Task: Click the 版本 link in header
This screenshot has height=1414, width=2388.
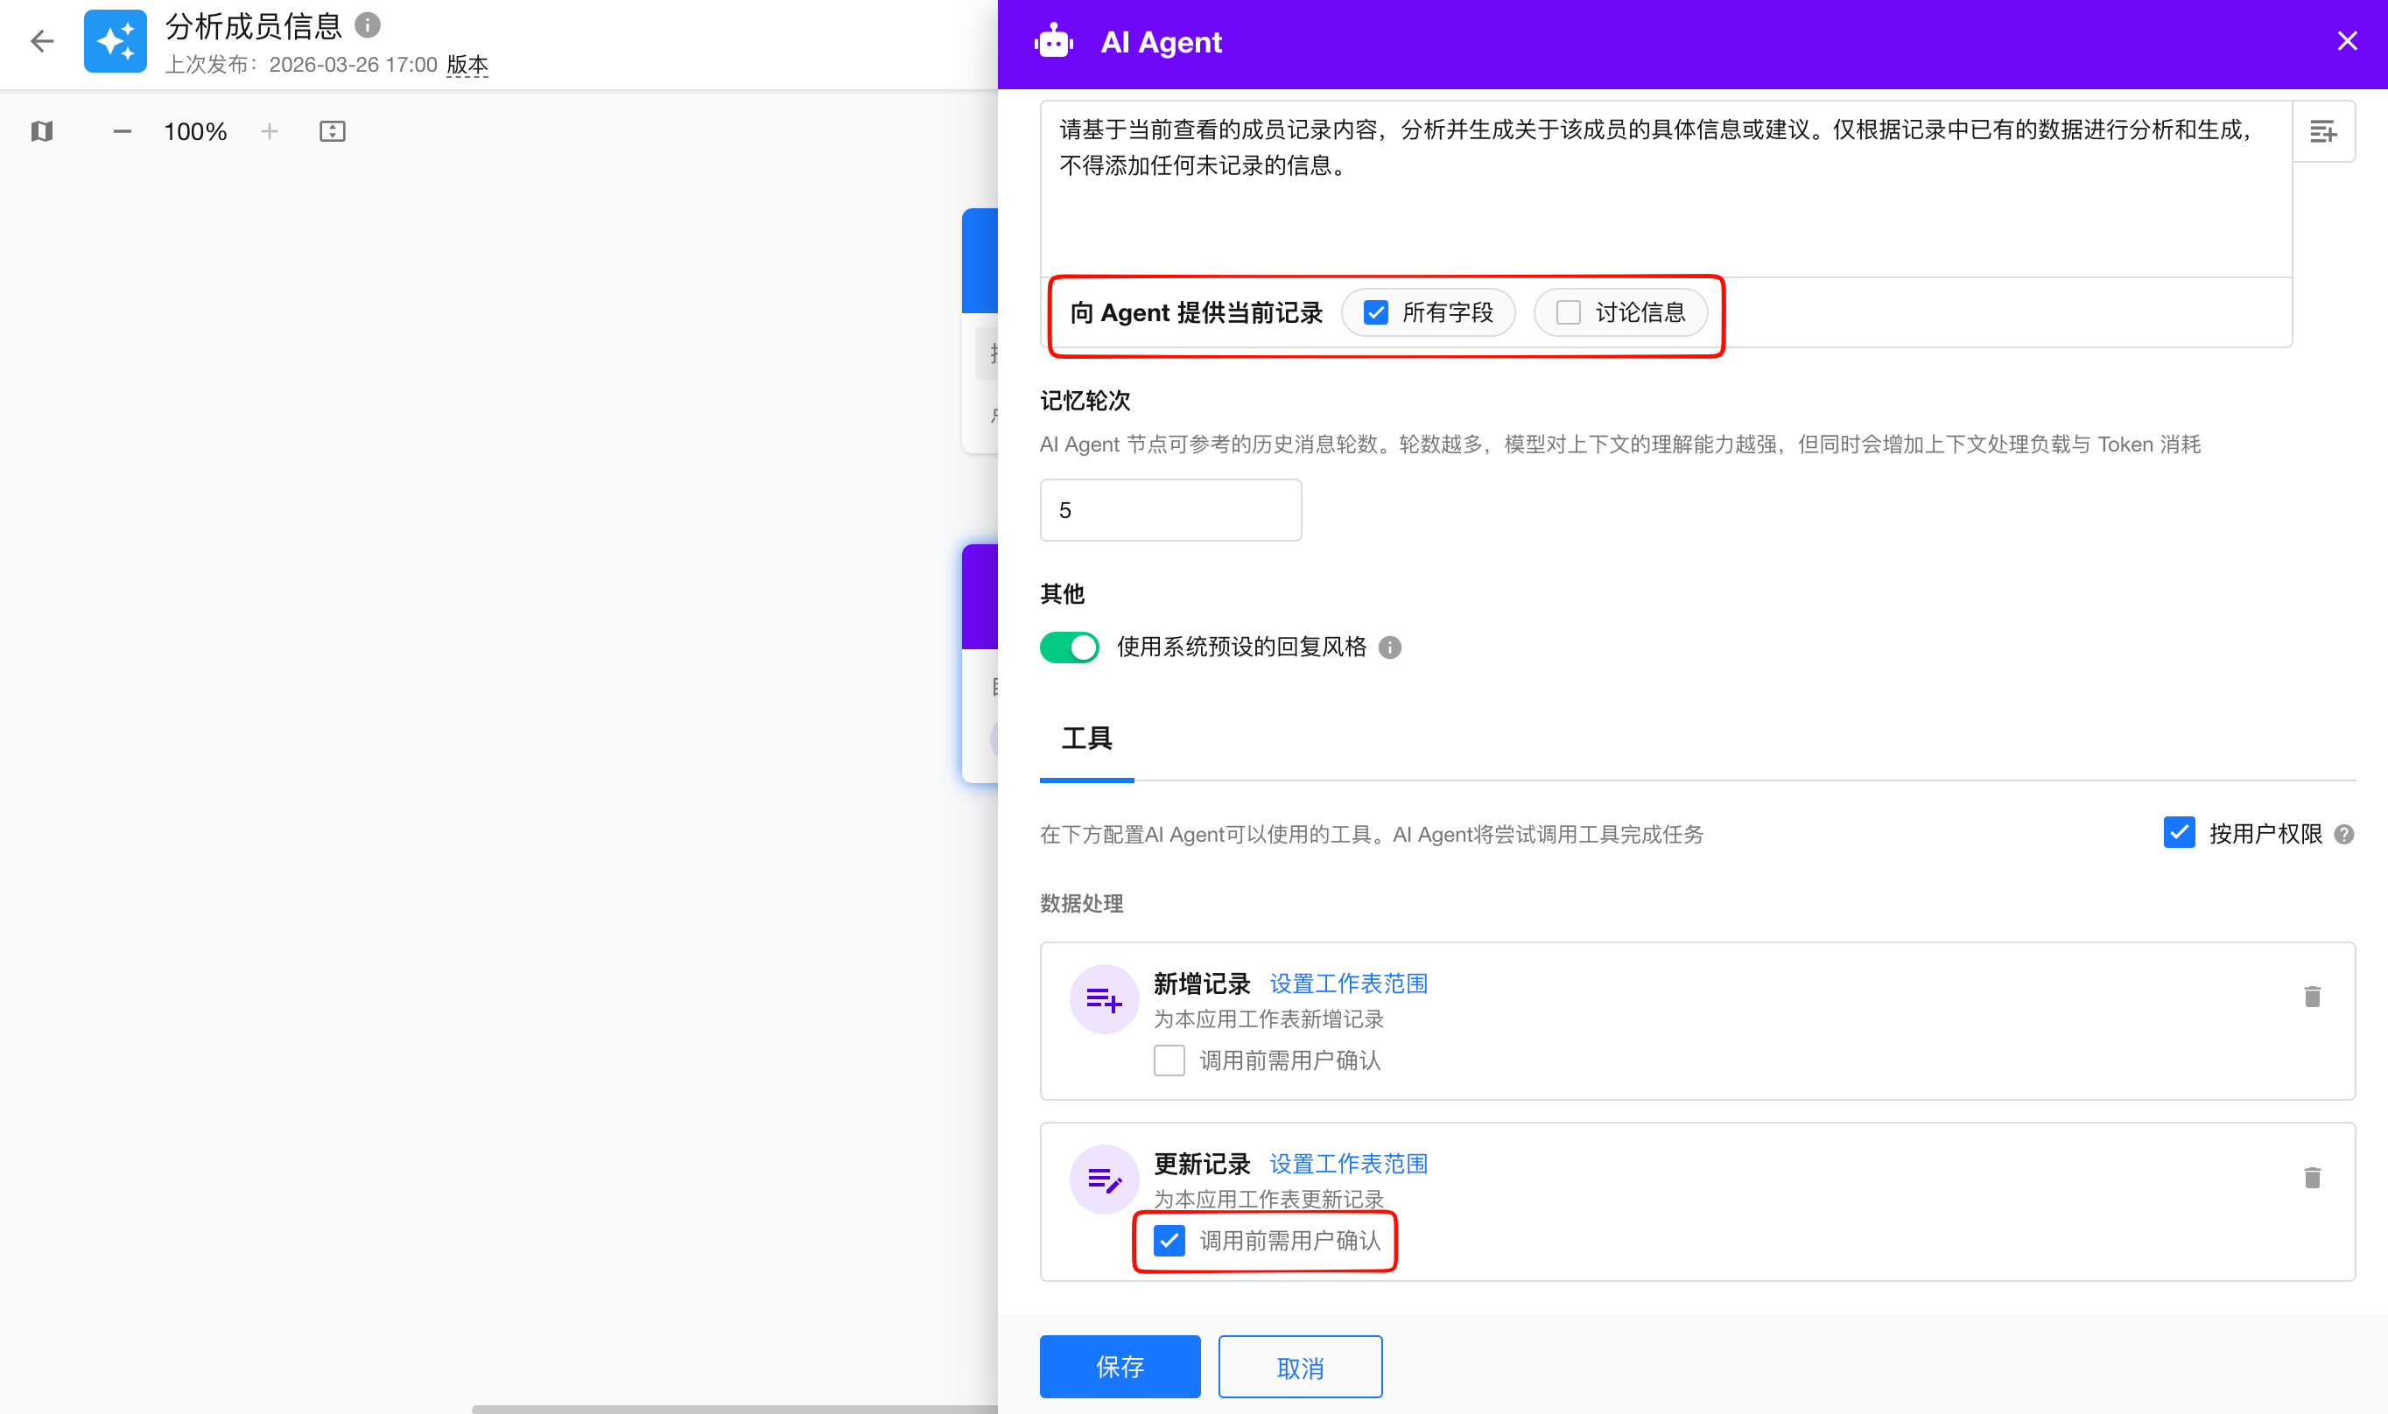Action: pos(467,65)
